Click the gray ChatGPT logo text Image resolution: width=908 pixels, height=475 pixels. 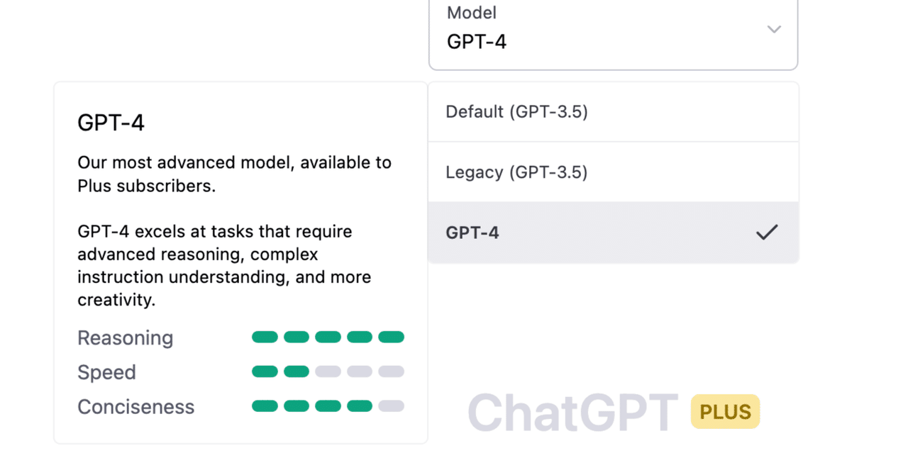coord(573,413)
